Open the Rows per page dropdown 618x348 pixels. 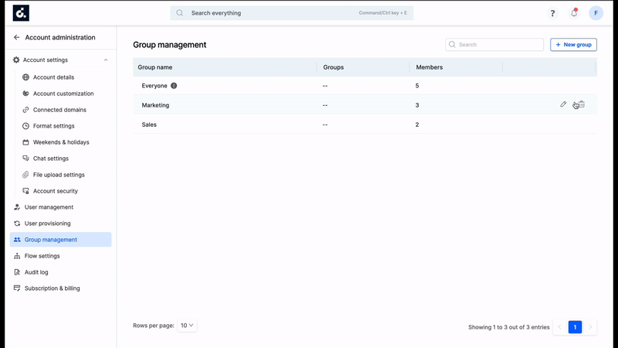pyautogui.click(x=187, y=326)
